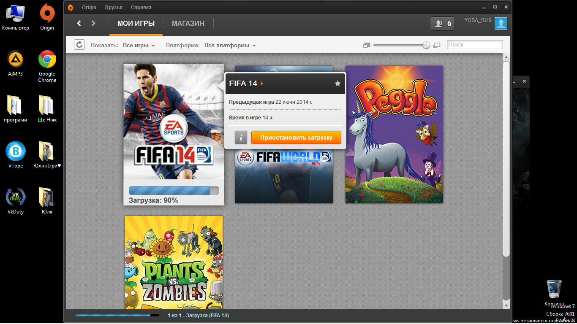Select the FIFA 14 game cover
This screenshot has width=577, height=324.
[x=174, y=121]
